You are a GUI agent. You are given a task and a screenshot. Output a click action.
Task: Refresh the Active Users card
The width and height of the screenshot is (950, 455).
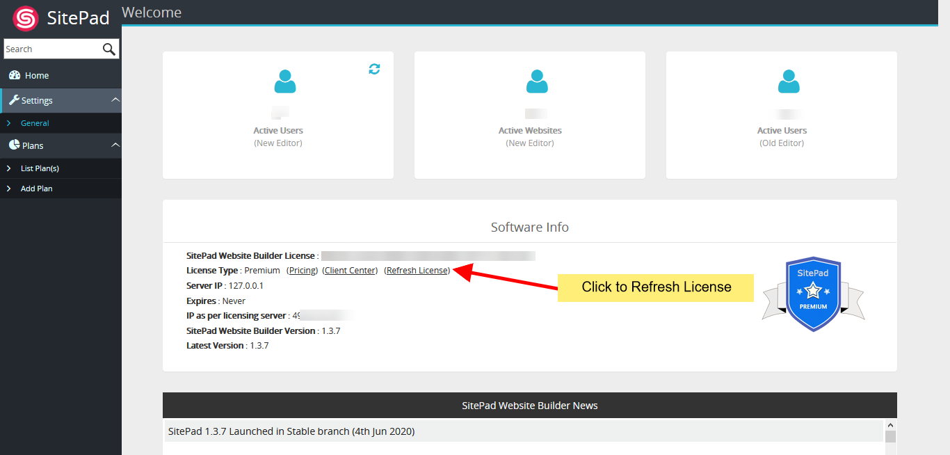374,70
